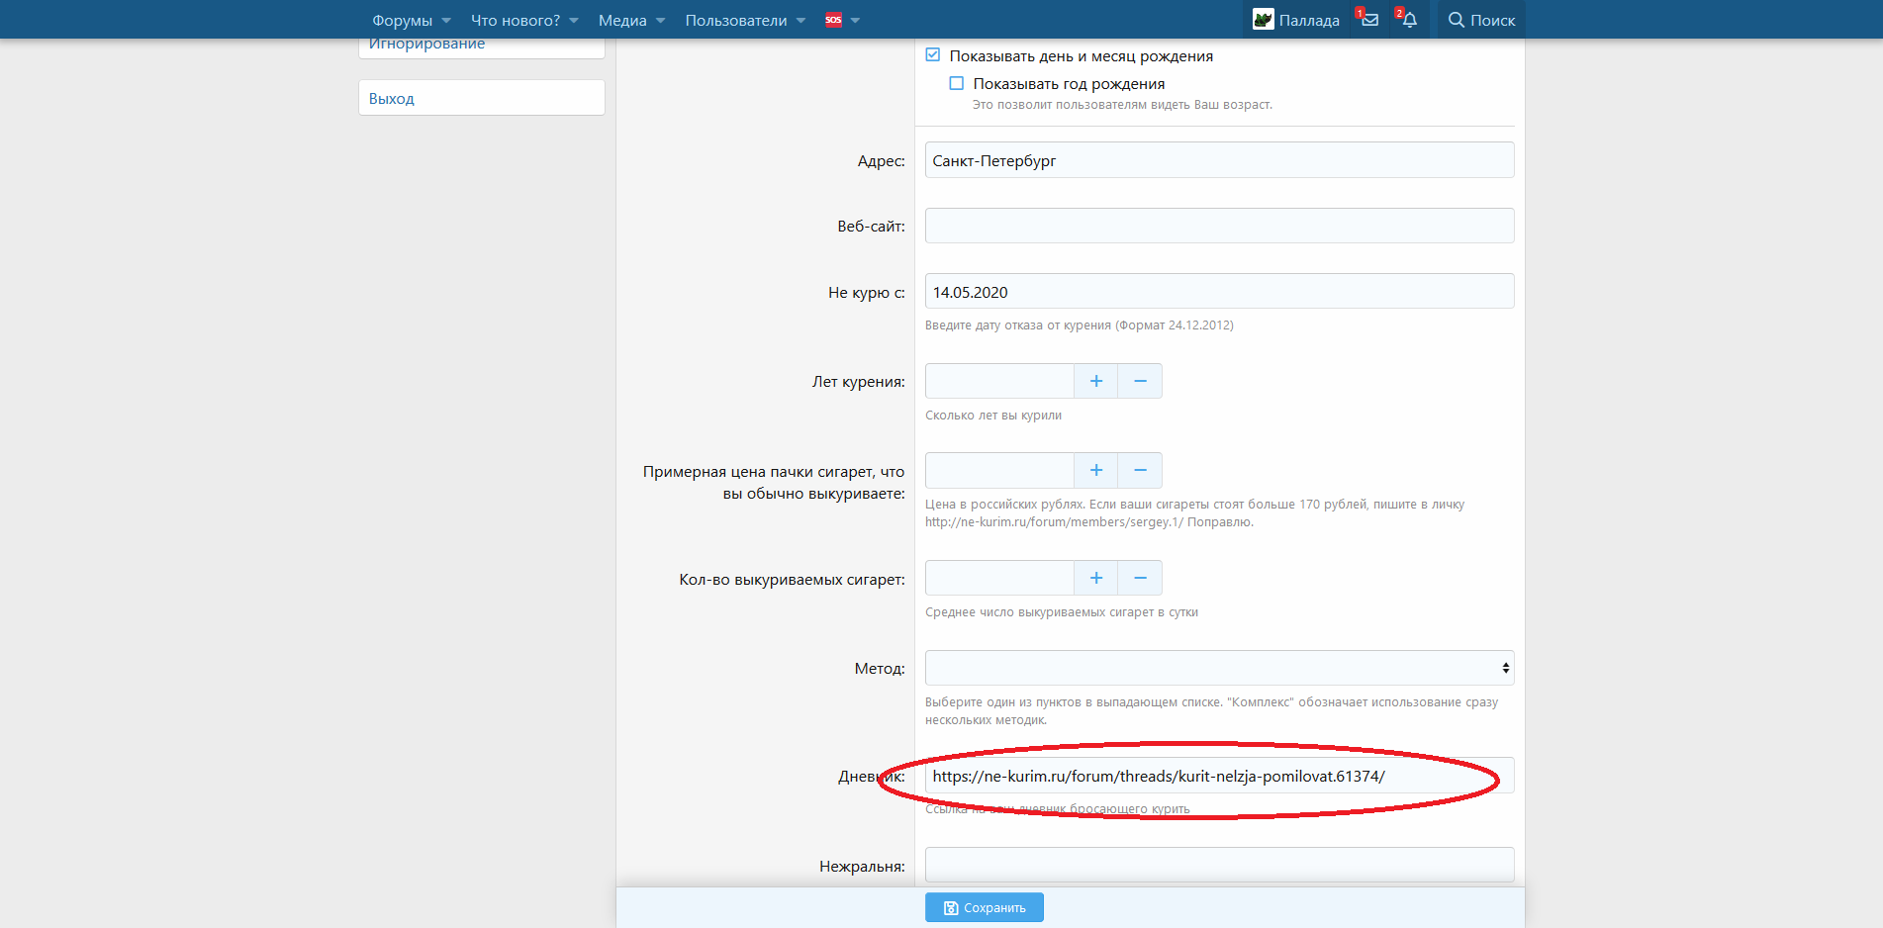The width and height of the screenshot is (1883, 928).
Task: Click the search magnifier icon
Action: coord(1457,20)
